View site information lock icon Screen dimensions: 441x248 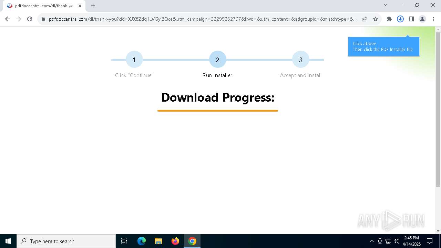[43, 19]
